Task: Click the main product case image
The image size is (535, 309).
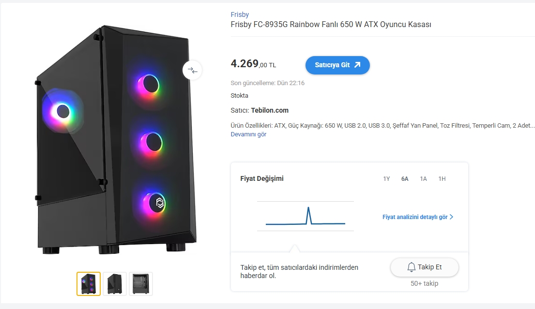Action: coord(116,140)
